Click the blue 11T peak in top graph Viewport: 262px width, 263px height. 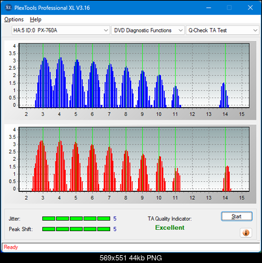pos(176,97)
